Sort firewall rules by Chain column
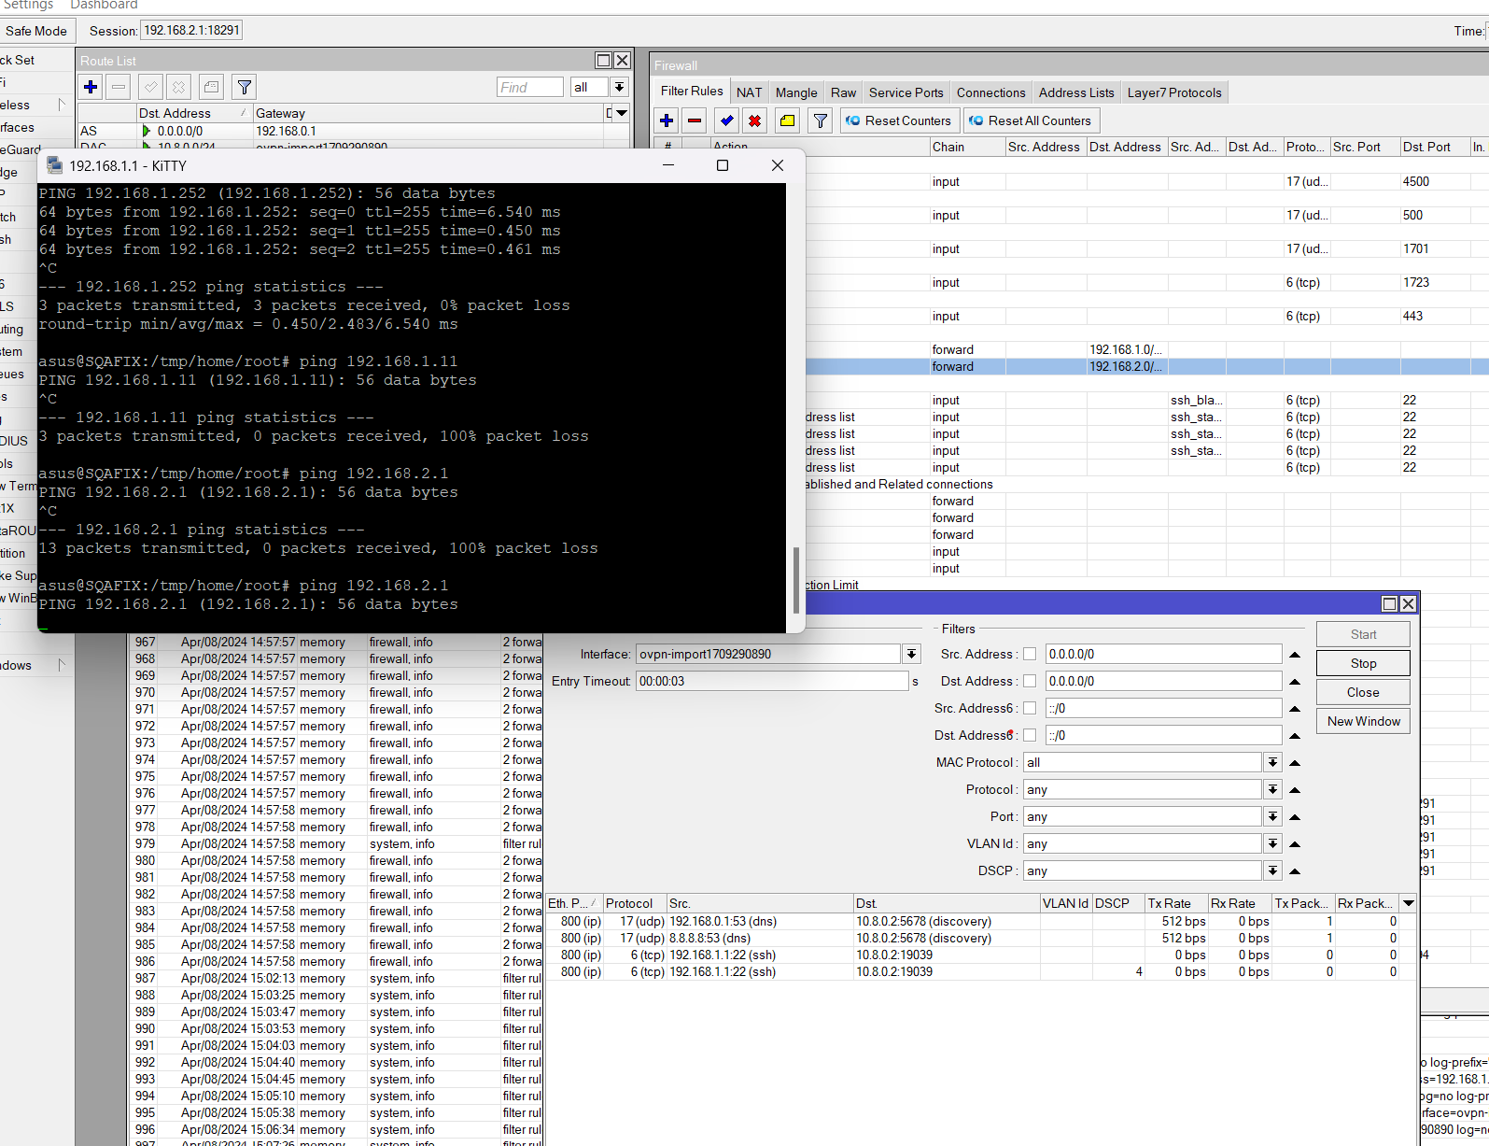1489x1146 pixels. point(967,147)
